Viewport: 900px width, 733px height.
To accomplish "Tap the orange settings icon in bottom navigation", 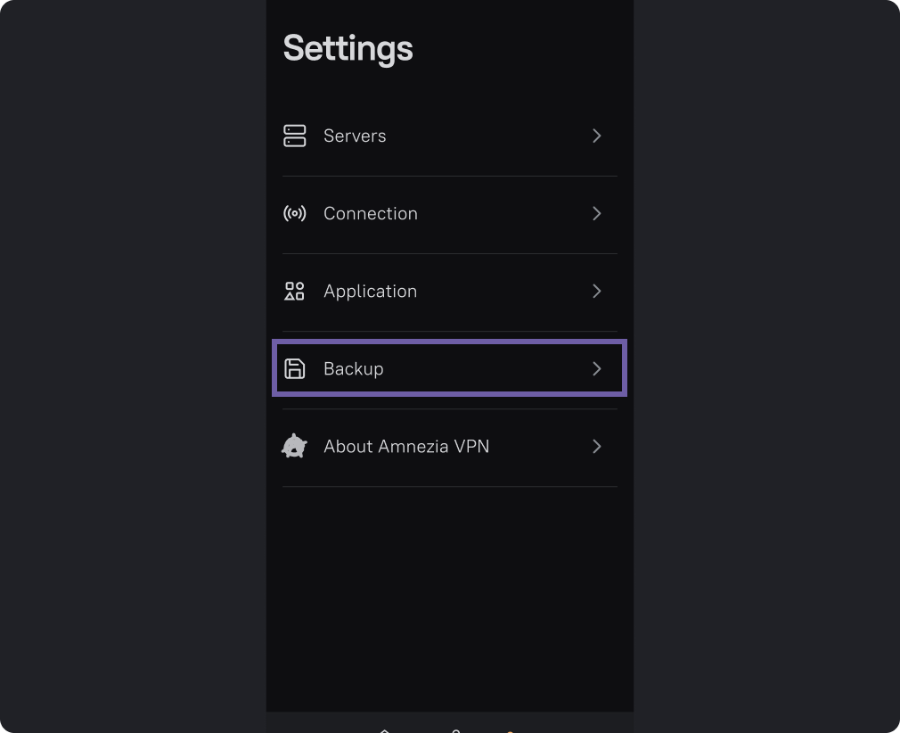I will pos(511,730).
